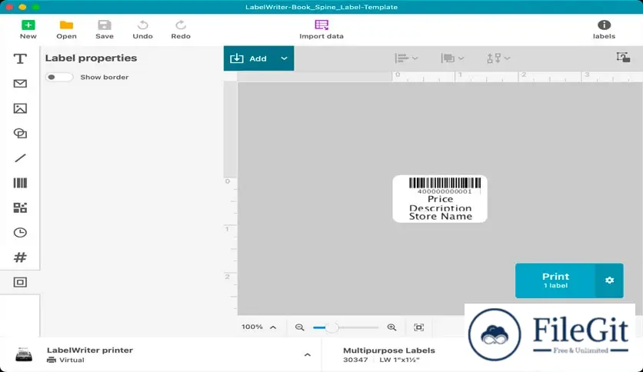Viewport: 643px width, 372px height.
Task: Click the zoom out magnifier
Action: (300, 327)
